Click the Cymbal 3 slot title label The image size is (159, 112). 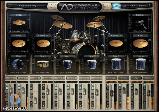click(116, 36)
